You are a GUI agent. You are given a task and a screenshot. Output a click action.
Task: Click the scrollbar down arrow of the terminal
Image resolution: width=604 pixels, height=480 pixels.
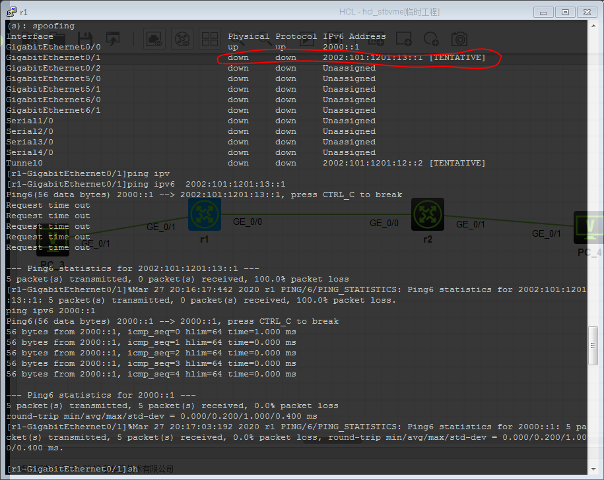click(x=593, y=469)
